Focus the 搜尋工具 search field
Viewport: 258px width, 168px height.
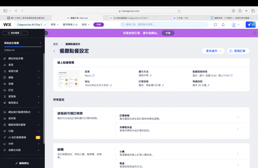tap(164, 24)
